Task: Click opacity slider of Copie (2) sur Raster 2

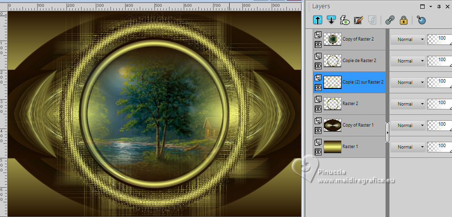Action: tap(439, 83)
